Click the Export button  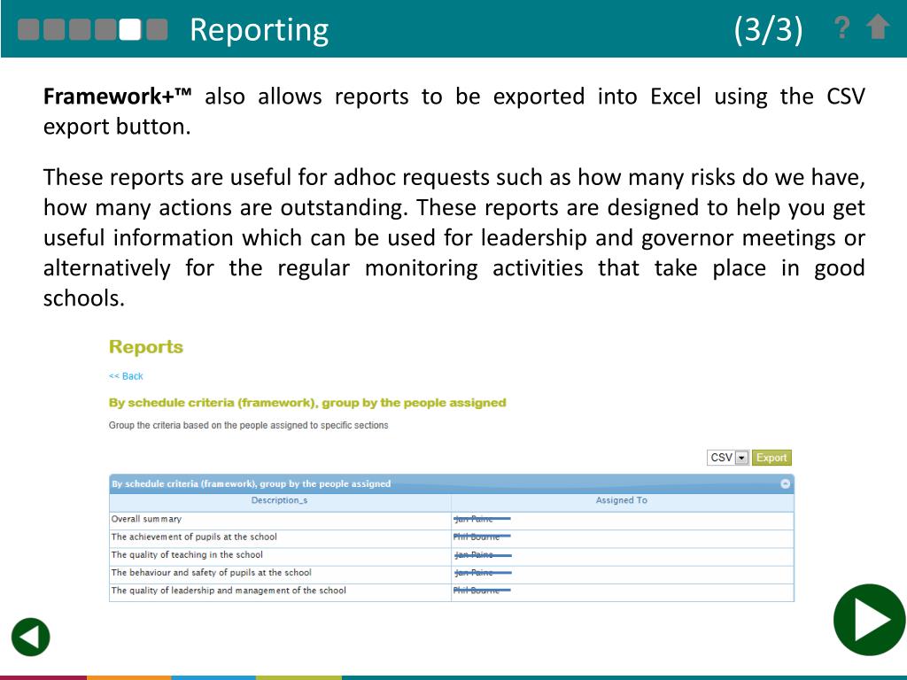(x=771, y=458)
